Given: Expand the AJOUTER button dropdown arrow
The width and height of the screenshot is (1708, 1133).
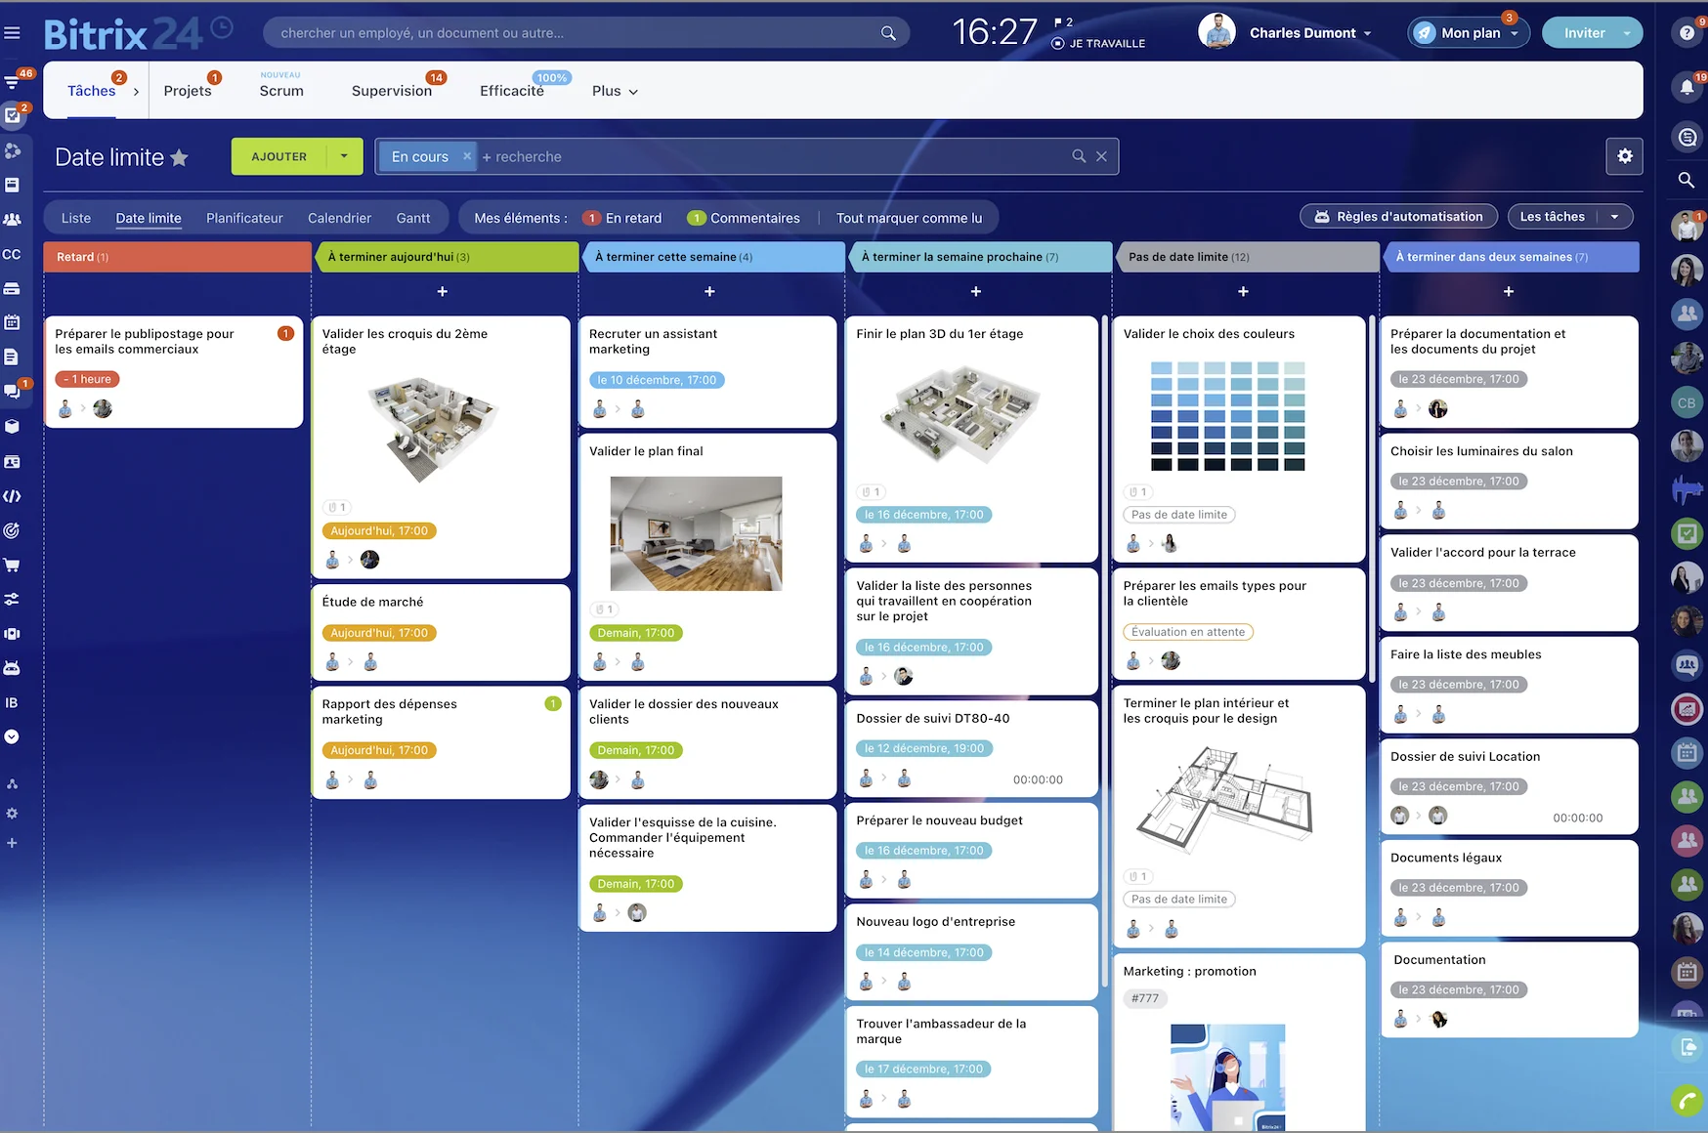Looking at the screenshot, I should coord(344,156).
